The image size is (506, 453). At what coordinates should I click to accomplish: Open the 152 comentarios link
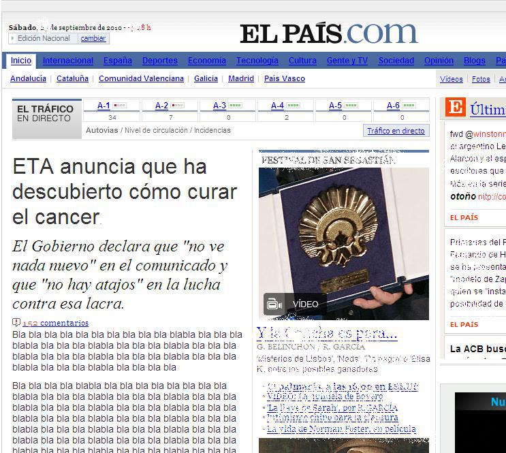tap(55, 323)
